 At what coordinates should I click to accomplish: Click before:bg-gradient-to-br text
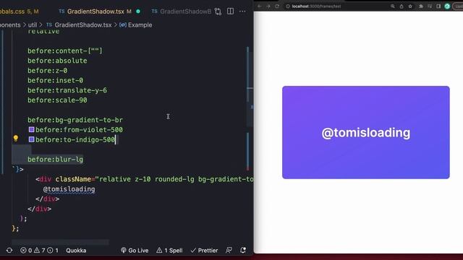pyautogui.click(x=75, y=120)
